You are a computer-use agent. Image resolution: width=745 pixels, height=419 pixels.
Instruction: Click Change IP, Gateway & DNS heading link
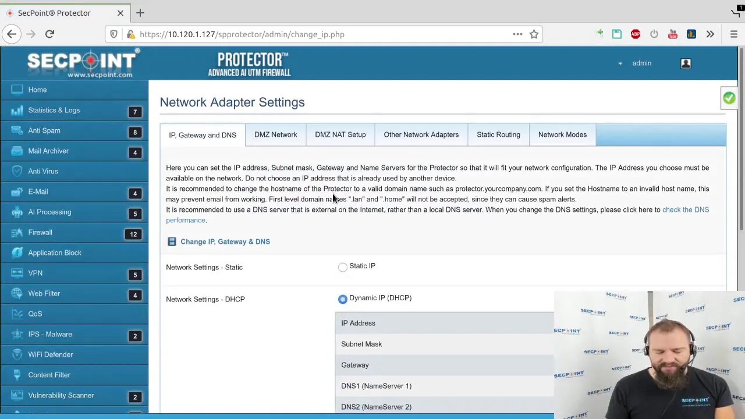pyautogui.click(x=225, y=242)
